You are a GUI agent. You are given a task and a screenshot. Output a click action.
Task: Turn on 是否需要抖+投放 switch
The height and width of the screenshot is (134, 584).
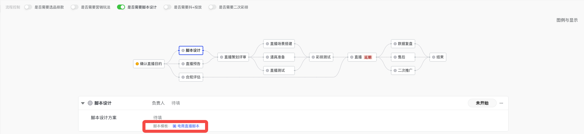click(167, 7)
